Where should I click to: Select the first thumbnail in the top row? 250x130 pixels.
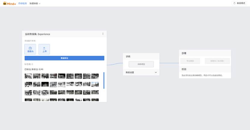click(x=28, y=76)
